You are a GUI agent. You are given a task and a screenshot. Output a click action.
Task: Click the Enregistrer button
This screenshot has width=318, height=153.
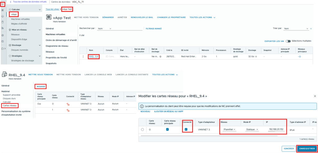(x=307, y=149)
